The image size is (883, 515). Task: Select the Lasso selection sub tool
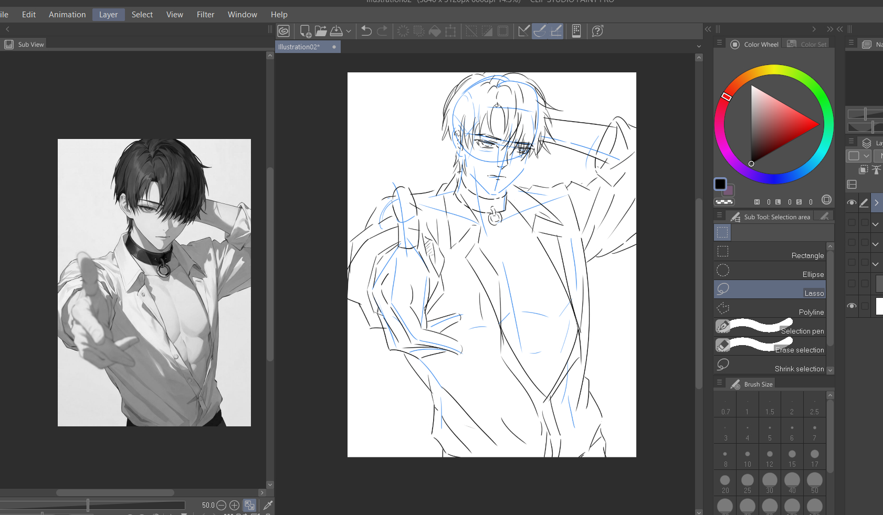point(770,289)
